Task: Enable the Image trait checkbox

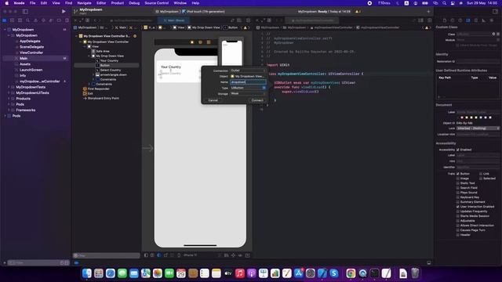Action: 458,179
